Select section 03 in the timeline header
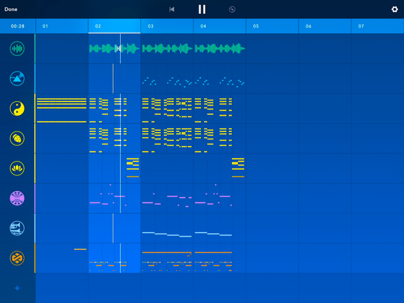 [x=167, y=26]
